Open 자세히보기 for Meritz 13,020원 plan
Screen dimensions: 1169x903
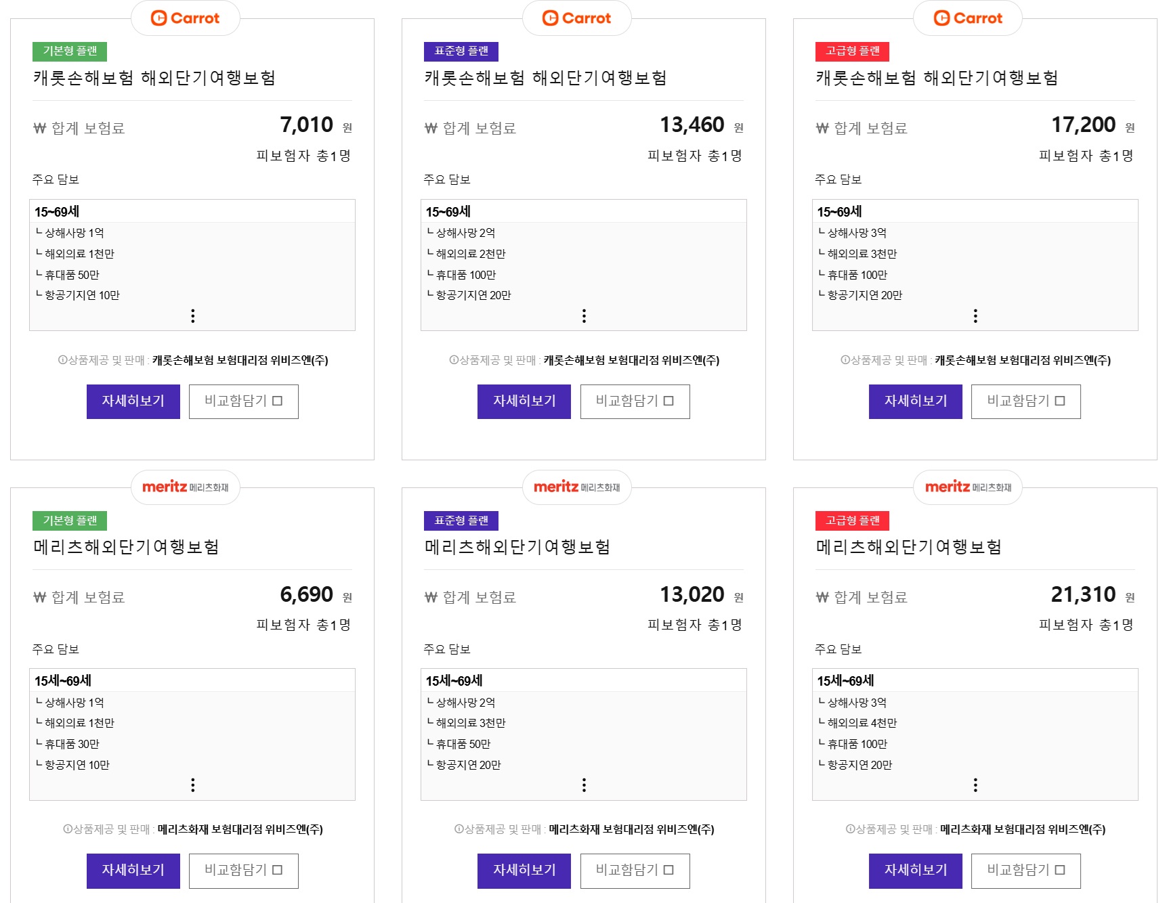pos(524,871)
